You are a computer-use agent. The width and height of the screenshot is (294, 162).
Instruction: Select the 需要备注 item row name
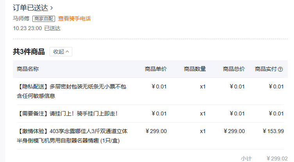(x=68, y=113)
